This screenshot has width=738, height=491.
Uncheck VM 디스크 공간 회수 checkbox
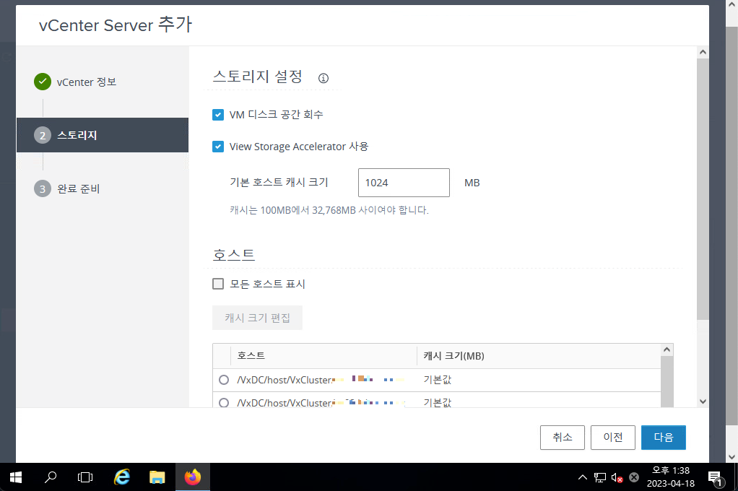(x=218, y=115)
